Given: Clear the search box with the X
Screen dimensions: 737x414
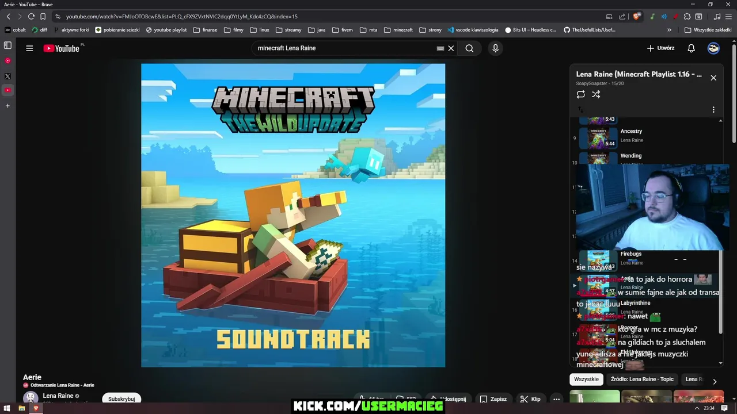Looking at the screenshot, I should [451, 48].
